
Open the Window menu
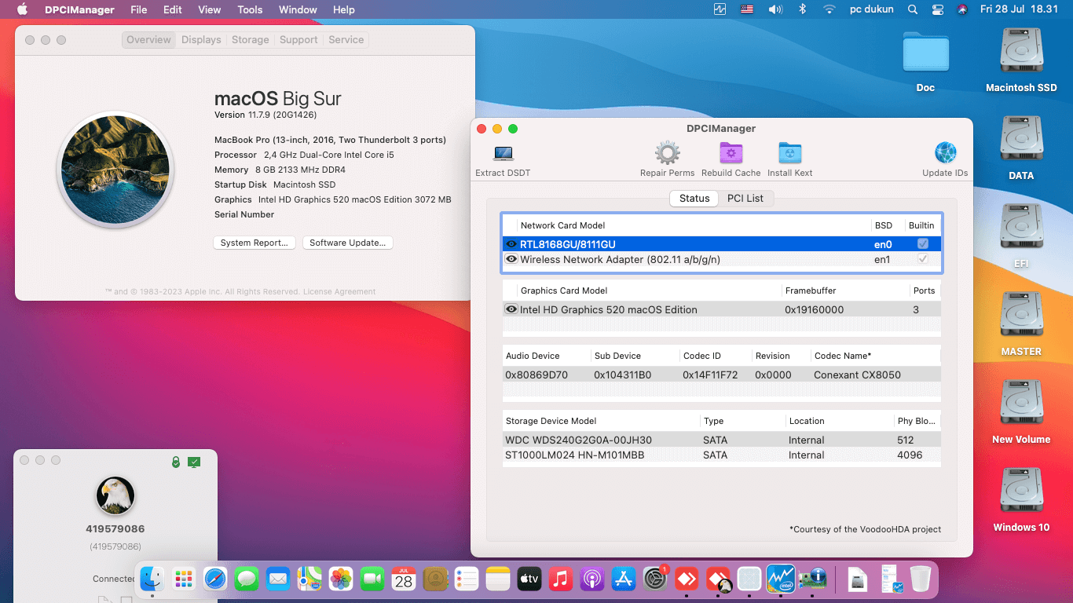tap(298, 9)
